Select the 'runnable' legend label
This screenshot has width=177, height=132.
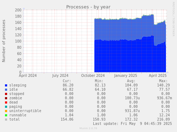tap(18, 115)
